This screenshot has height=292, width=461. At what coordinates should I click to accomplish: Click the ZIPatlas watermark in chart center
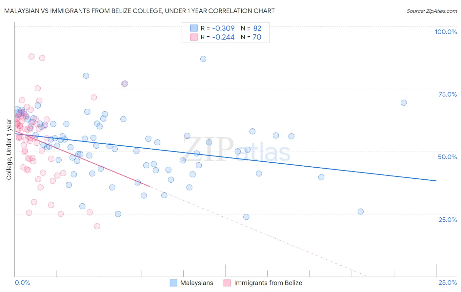(x=237, y=150)
